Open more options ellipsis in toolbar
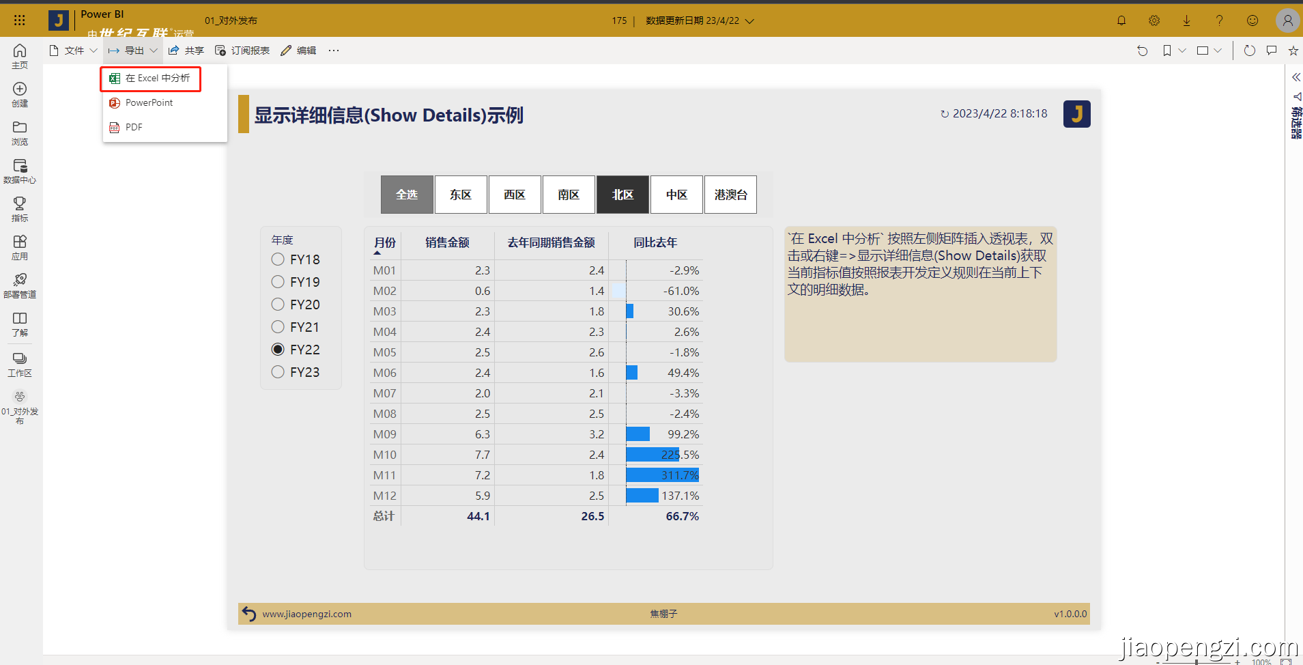1303x665 pixels. tap(333, 51)
